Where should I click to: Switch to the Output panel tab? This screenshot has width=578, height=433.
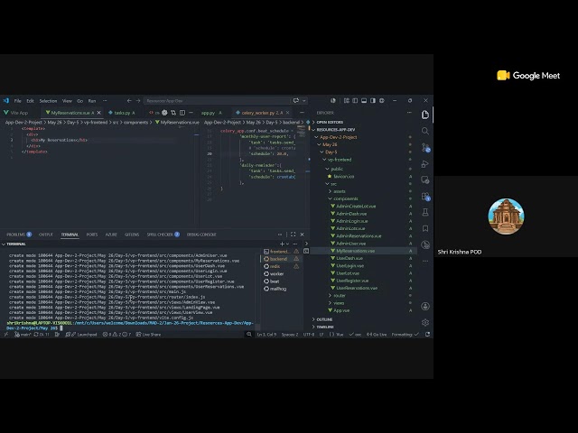click(46, 235)
